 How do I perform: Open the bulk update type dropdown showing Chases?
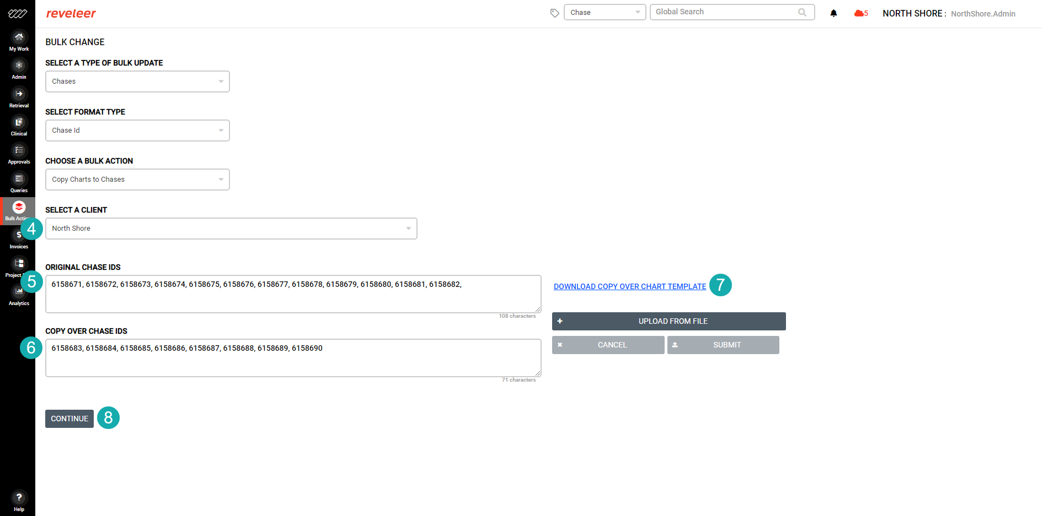(137, 82)
